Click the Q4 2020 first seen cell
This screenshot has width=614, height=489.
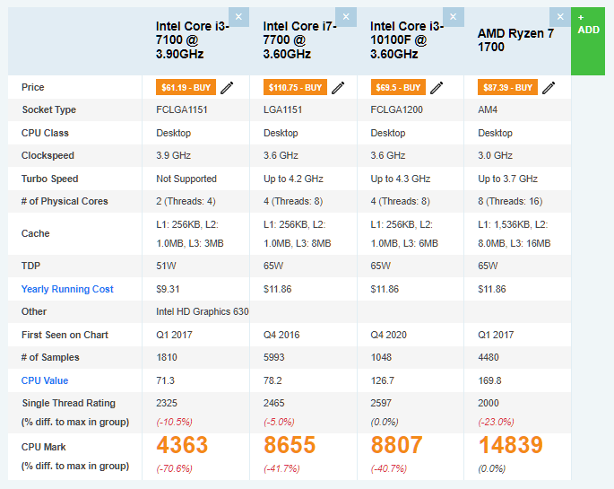click(389, 335)
